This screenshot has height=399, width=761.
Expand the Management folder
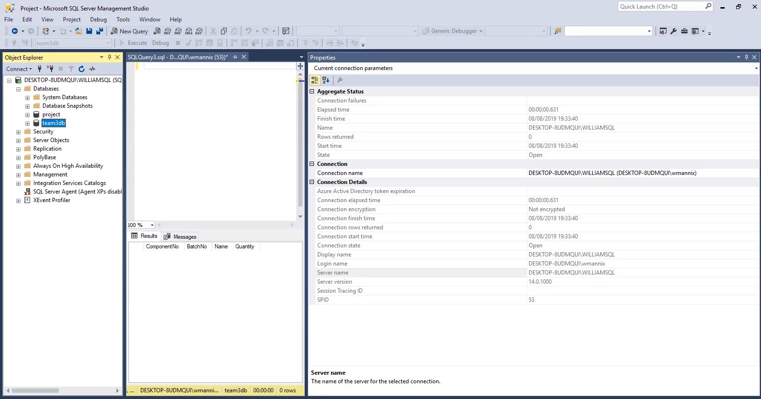click(x=18, y=175)
